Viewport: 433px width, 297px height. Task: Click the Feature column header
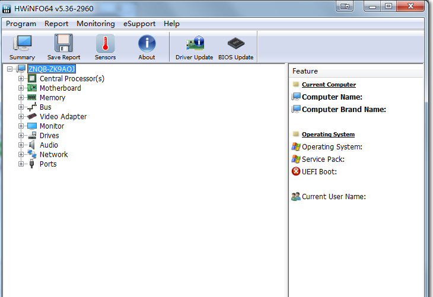[356, 71]
